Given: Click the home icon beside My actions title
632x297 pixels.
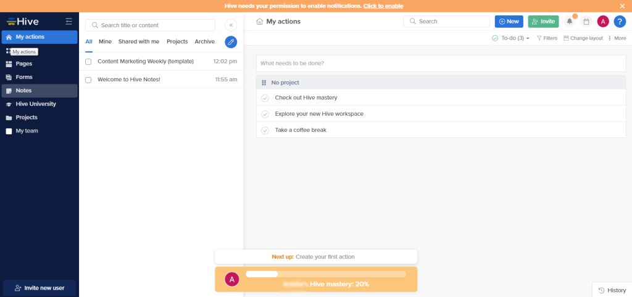Looking at the screenshot, I should click(260, 22).
